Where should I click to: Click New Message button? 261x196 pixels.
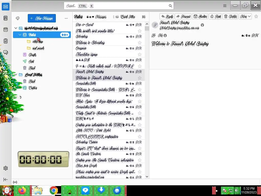(x=42, y=18)
